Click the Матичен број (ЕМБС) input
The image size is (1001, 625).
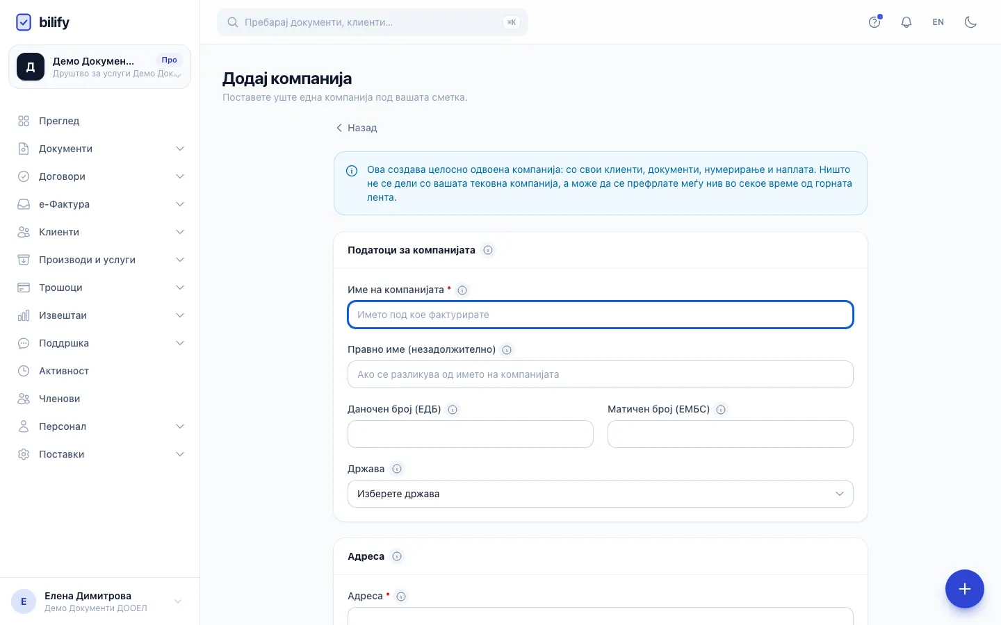coord(731,434)
